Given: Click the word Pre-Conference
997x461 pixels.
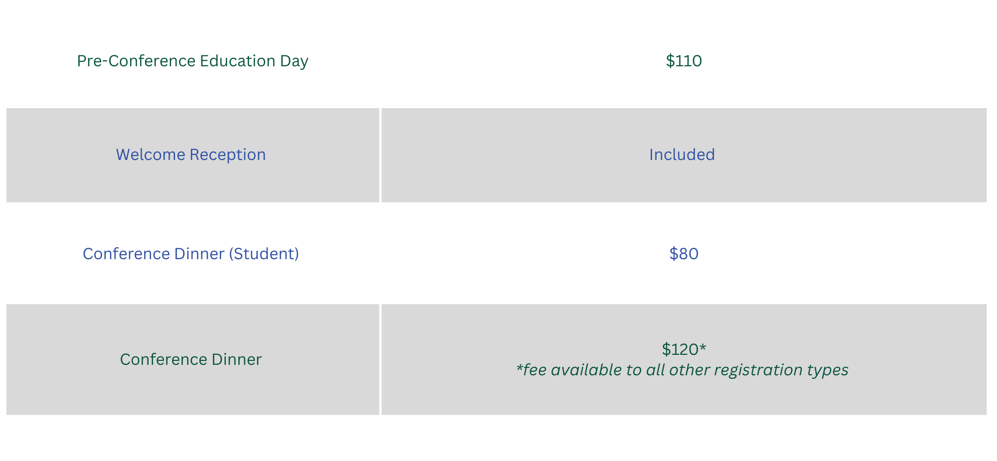Looking at the screenshot, I should [x=136, y=61].
